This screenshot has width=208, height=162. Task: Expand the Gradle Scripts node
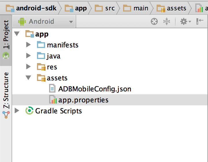(x=17, y=111)
